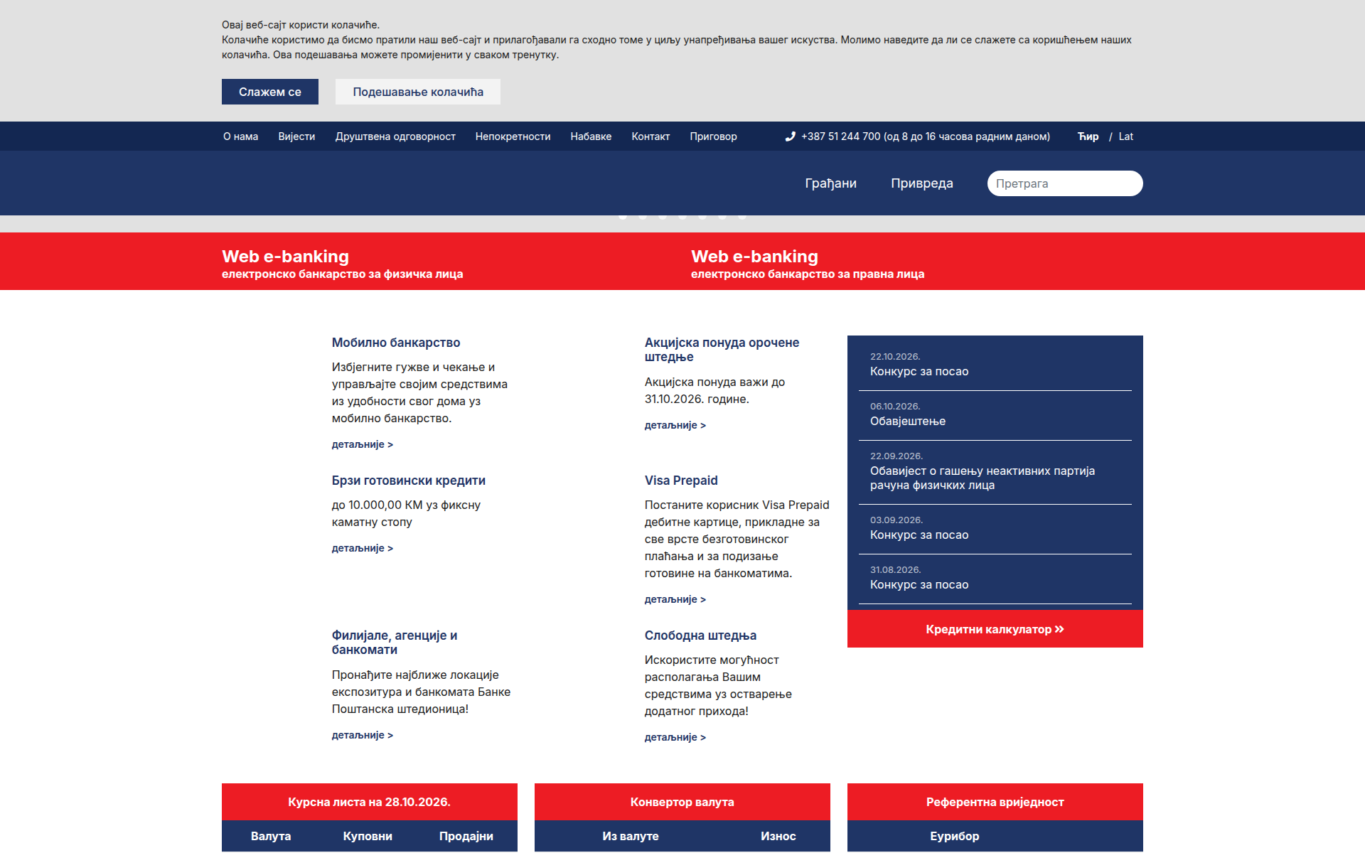Click Куповни column header in exchange table
Screen dimensions: 1365x853
(x=368, y=836)
